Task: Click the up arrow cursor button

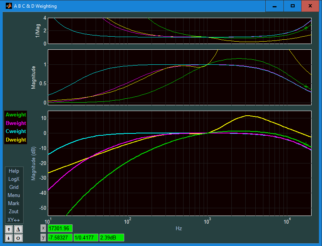Action: [x=9, y=229]
